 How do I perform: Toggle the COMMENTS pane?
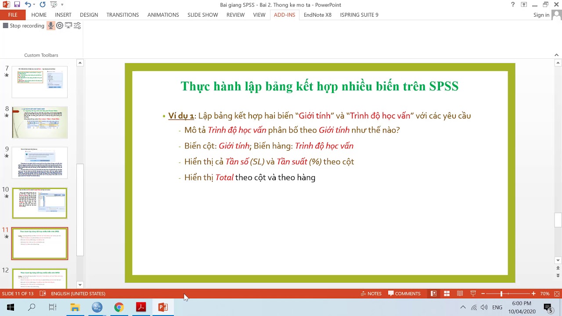pyautogui.click(x=404, y=294)
